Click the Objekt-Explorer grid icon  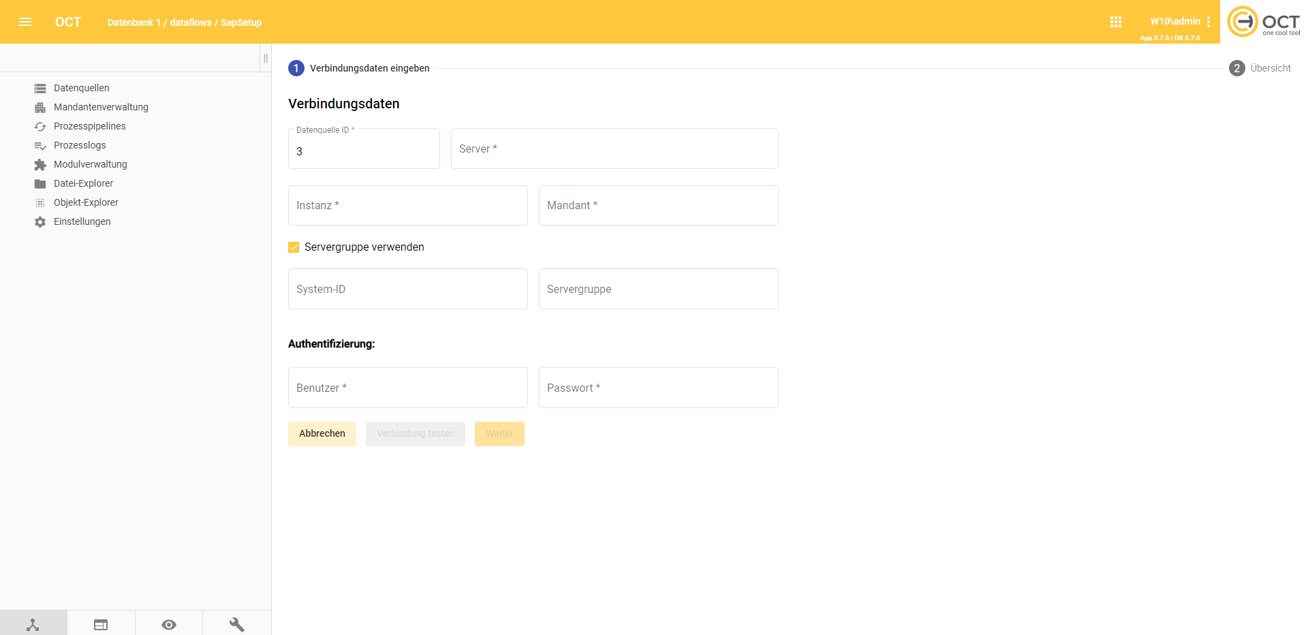(41, 202)
